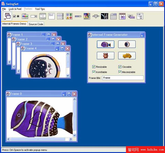Click Frame 0 horizontal scroll right arrow
Viewport: 165px width, 153px height.
[x=71, y=139]
